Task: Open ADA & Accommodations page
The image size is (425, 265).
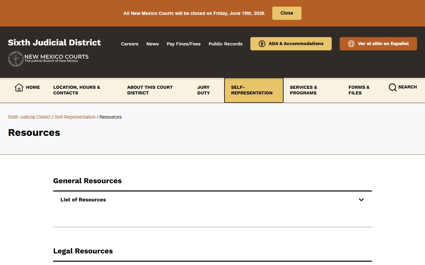Action: (x=291, y=44)
